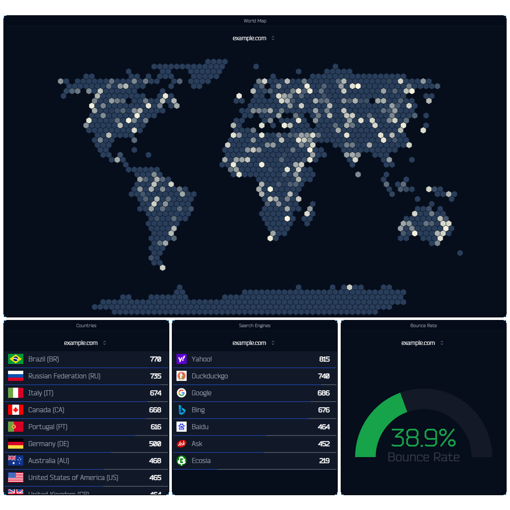Click the Yahoo! logo icon
Viewport: 510px width, 510px height.
tap(182, 359)
